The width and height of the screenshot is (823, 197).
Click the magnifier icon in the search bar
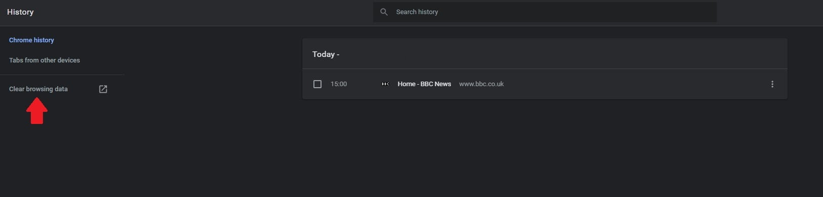[x=384, y=12]
